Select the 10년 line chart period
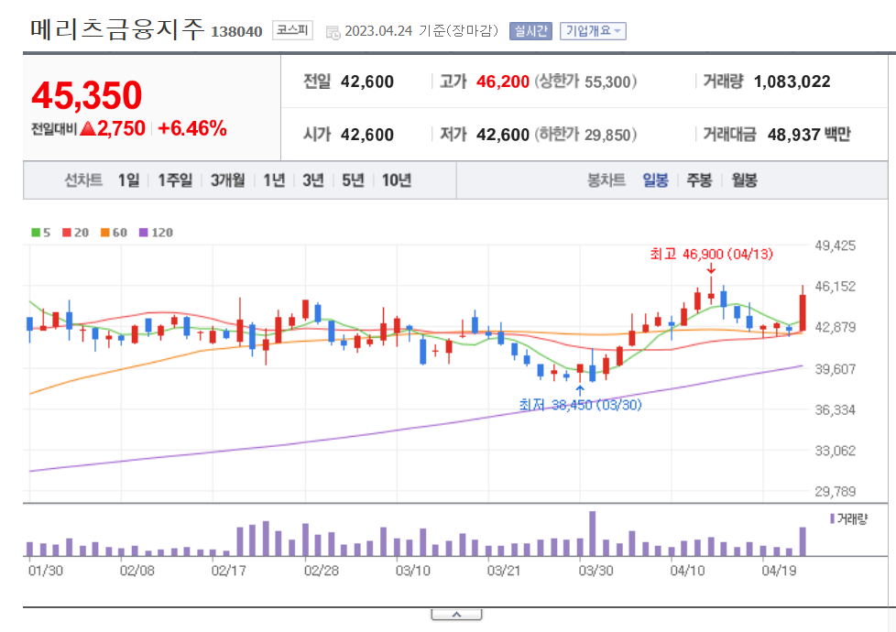 [x=397, y=180]
